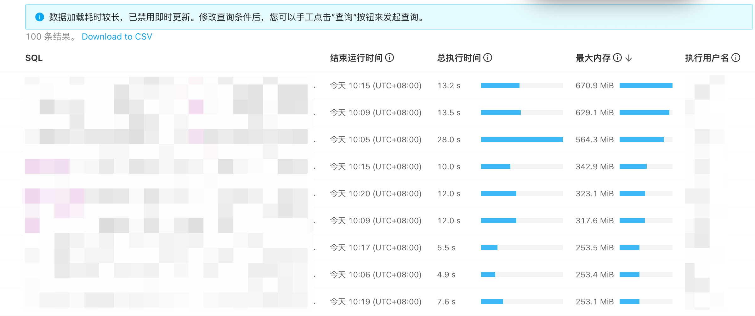
Task: Click the info icon in the blue alert banner
Action: pyautogui.click(x=40, y=17)
